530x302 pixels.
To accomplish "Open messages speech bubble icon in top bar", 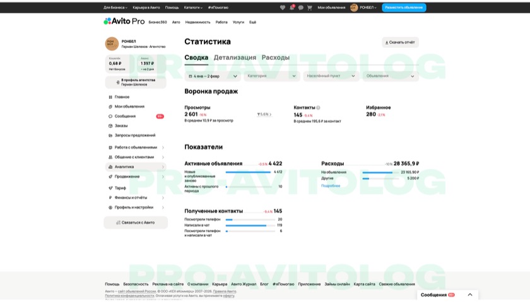I will coord(300,8).
